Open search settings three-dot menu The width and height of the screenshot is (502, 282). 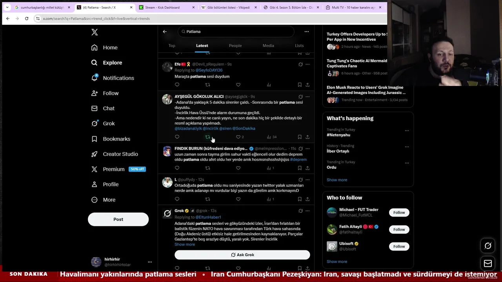tap(307, 32)
